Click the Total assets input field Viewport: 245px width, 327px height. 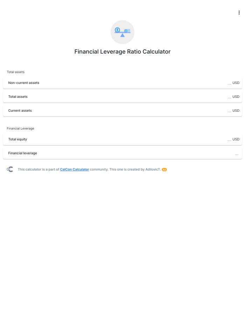coord(140,97)
